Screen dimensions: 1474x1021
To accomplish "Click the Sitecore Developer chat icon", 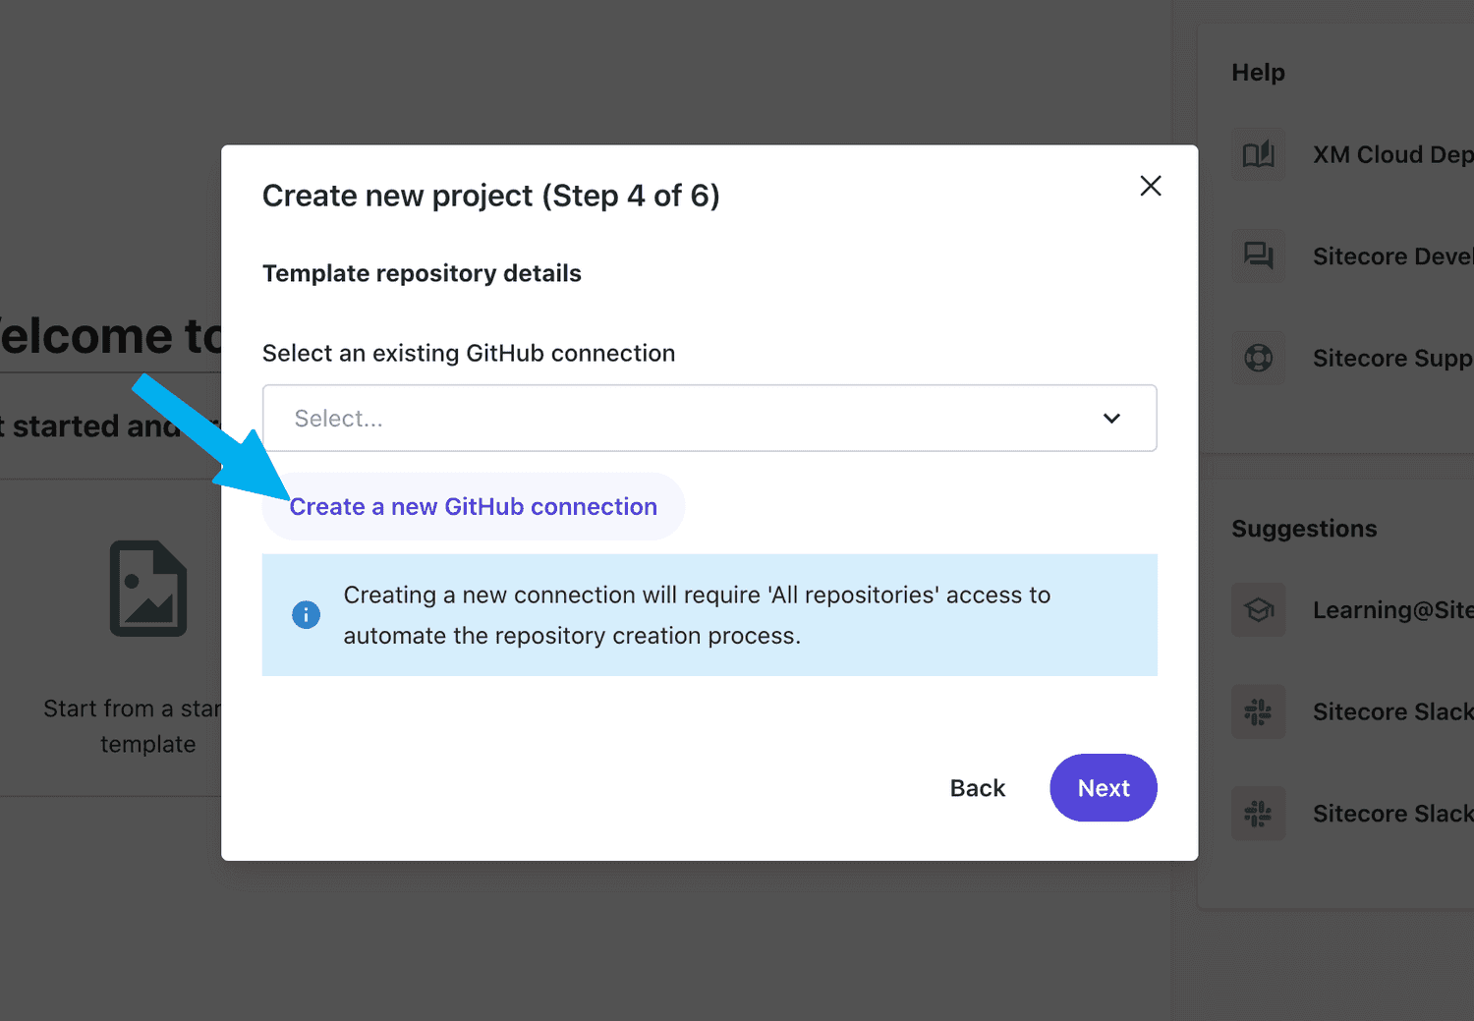I will pos(1258,255).
